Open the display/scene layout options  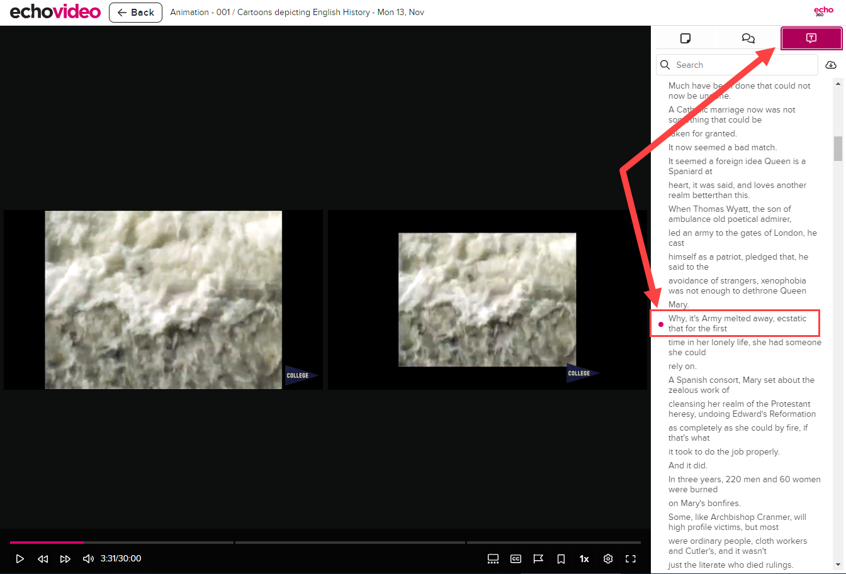(x=493, y=558)
